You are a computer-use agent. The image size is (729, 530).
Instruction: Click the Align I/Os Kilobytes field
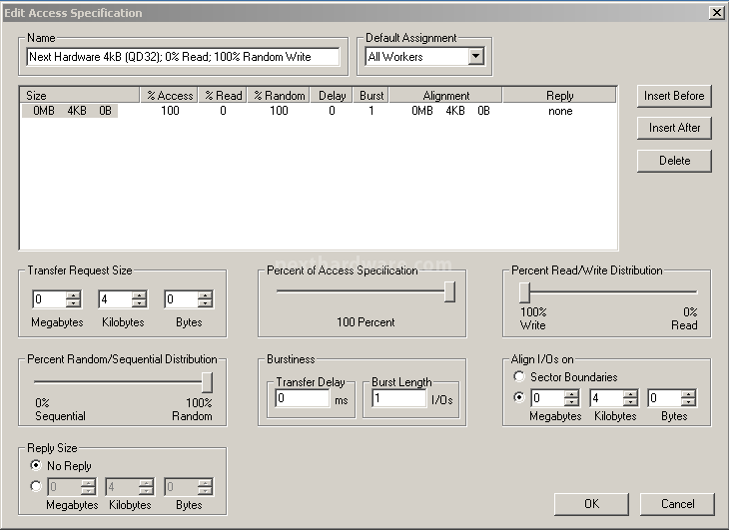pos(606,398)
